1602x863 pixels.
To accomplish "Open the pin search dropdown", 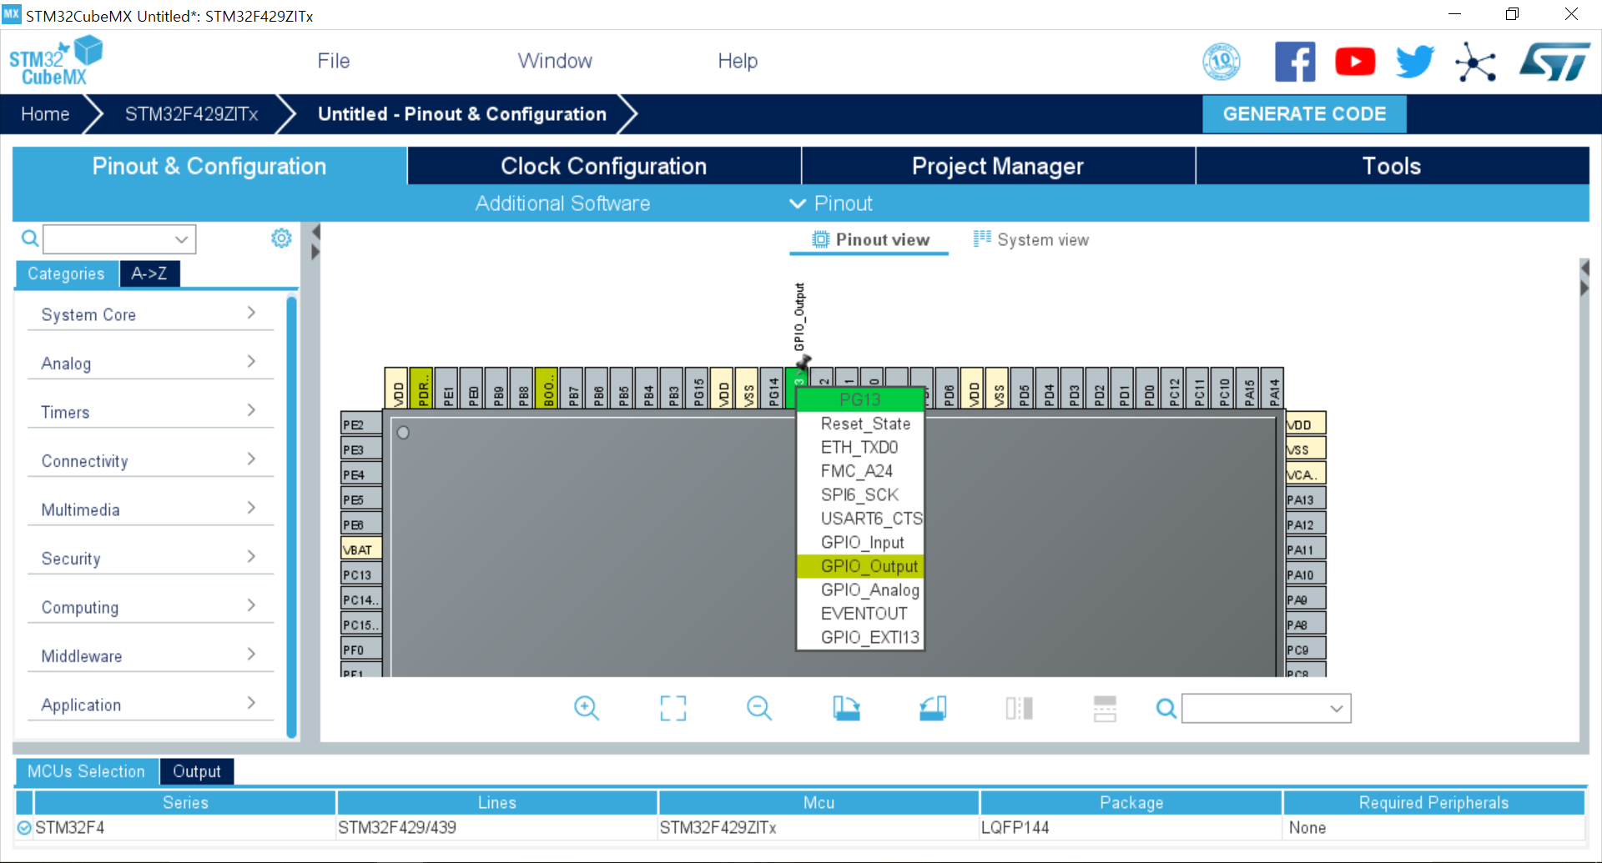I will (1336, 709).
